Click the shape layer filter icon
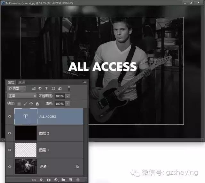The height and width of the screenshot is (183, 205). point(53,88)
